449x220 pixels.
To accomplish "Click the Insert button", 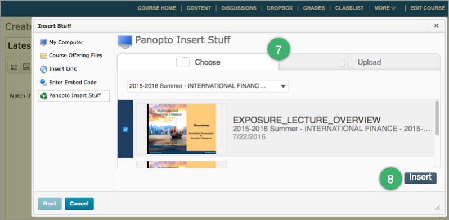I will click(x=420, y=178).
